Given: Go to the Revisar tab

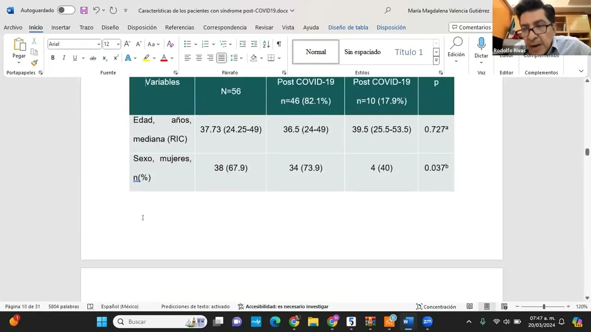Looking at the screenshot, I should click(264, 27).
